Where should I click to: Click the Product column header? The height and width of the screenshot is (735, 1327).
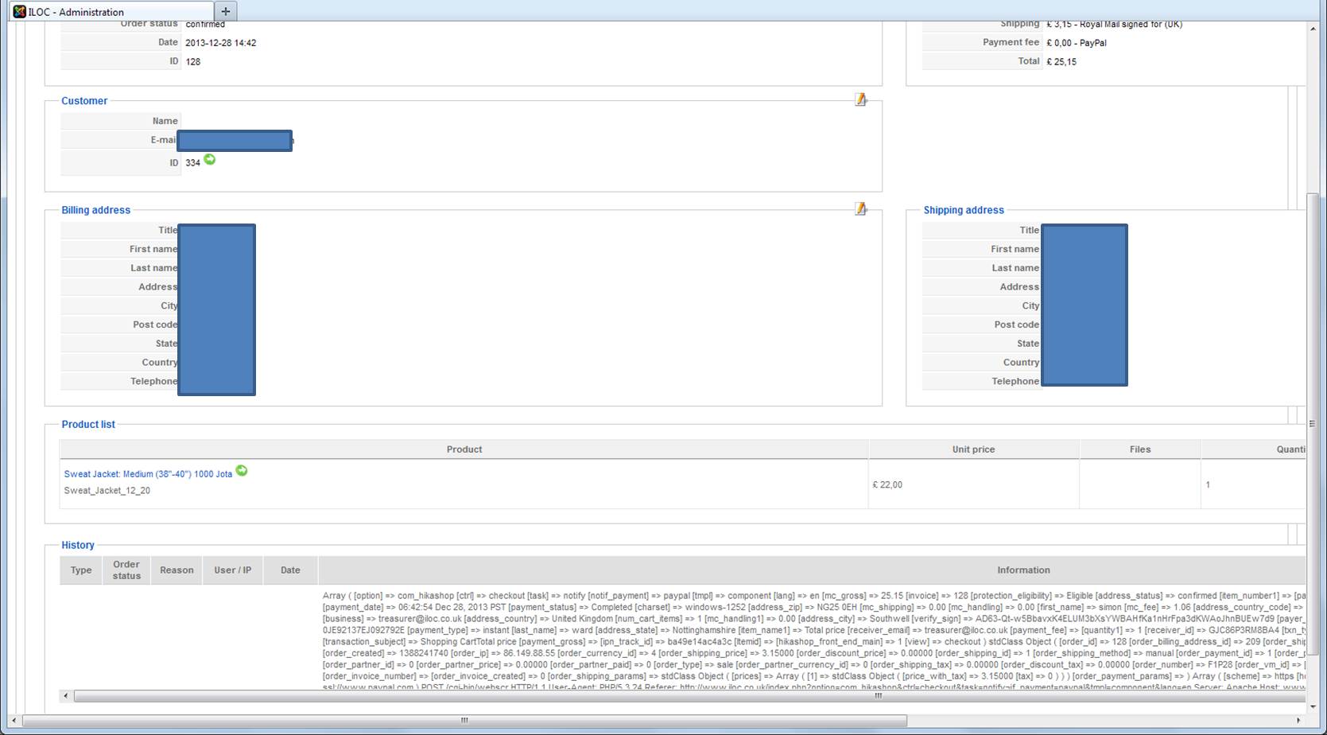click(x=464, y=449)
